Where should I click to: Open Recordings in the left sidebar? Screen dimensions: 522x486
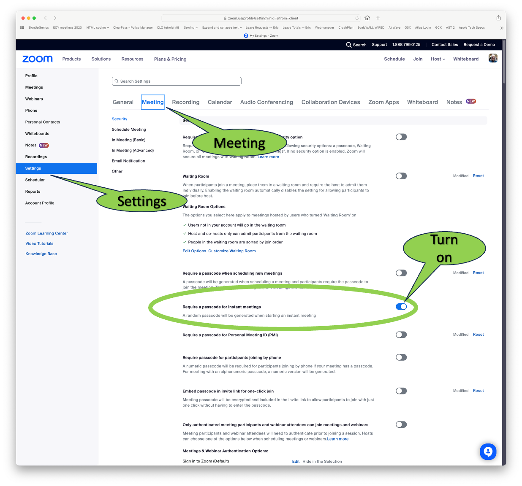[36, 157]
